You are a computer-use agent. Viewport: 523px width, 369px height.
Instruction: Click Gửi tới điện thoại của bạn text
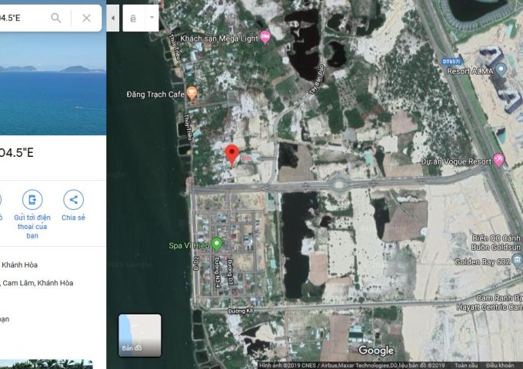[x=32, y=226]
